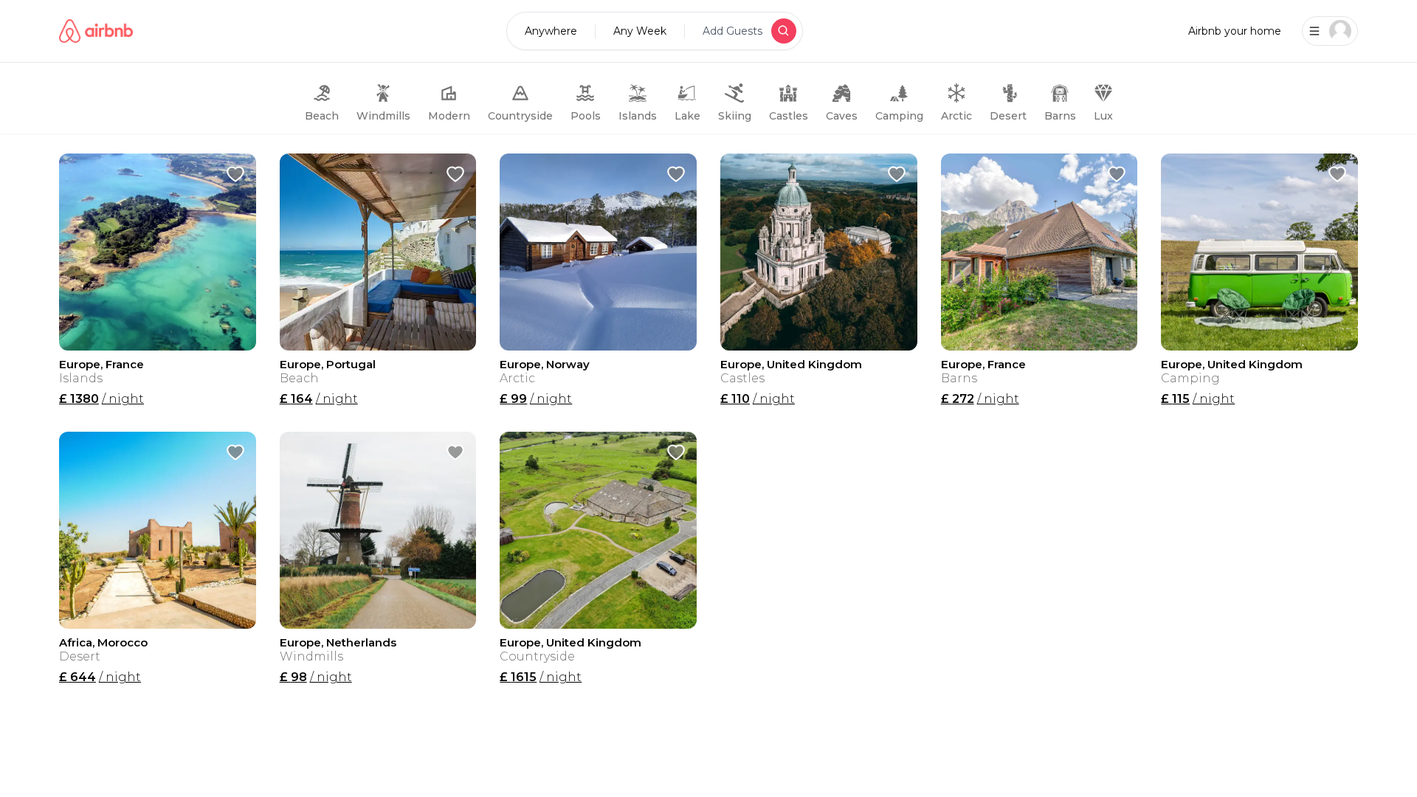
Task: Open the Anywhere location selector
Action: [551, 31]
